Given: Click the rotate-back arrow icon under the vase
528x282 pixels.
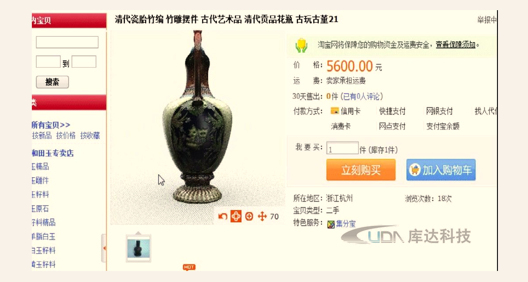Looking at the screenshot, I should [x=223, y=217].
